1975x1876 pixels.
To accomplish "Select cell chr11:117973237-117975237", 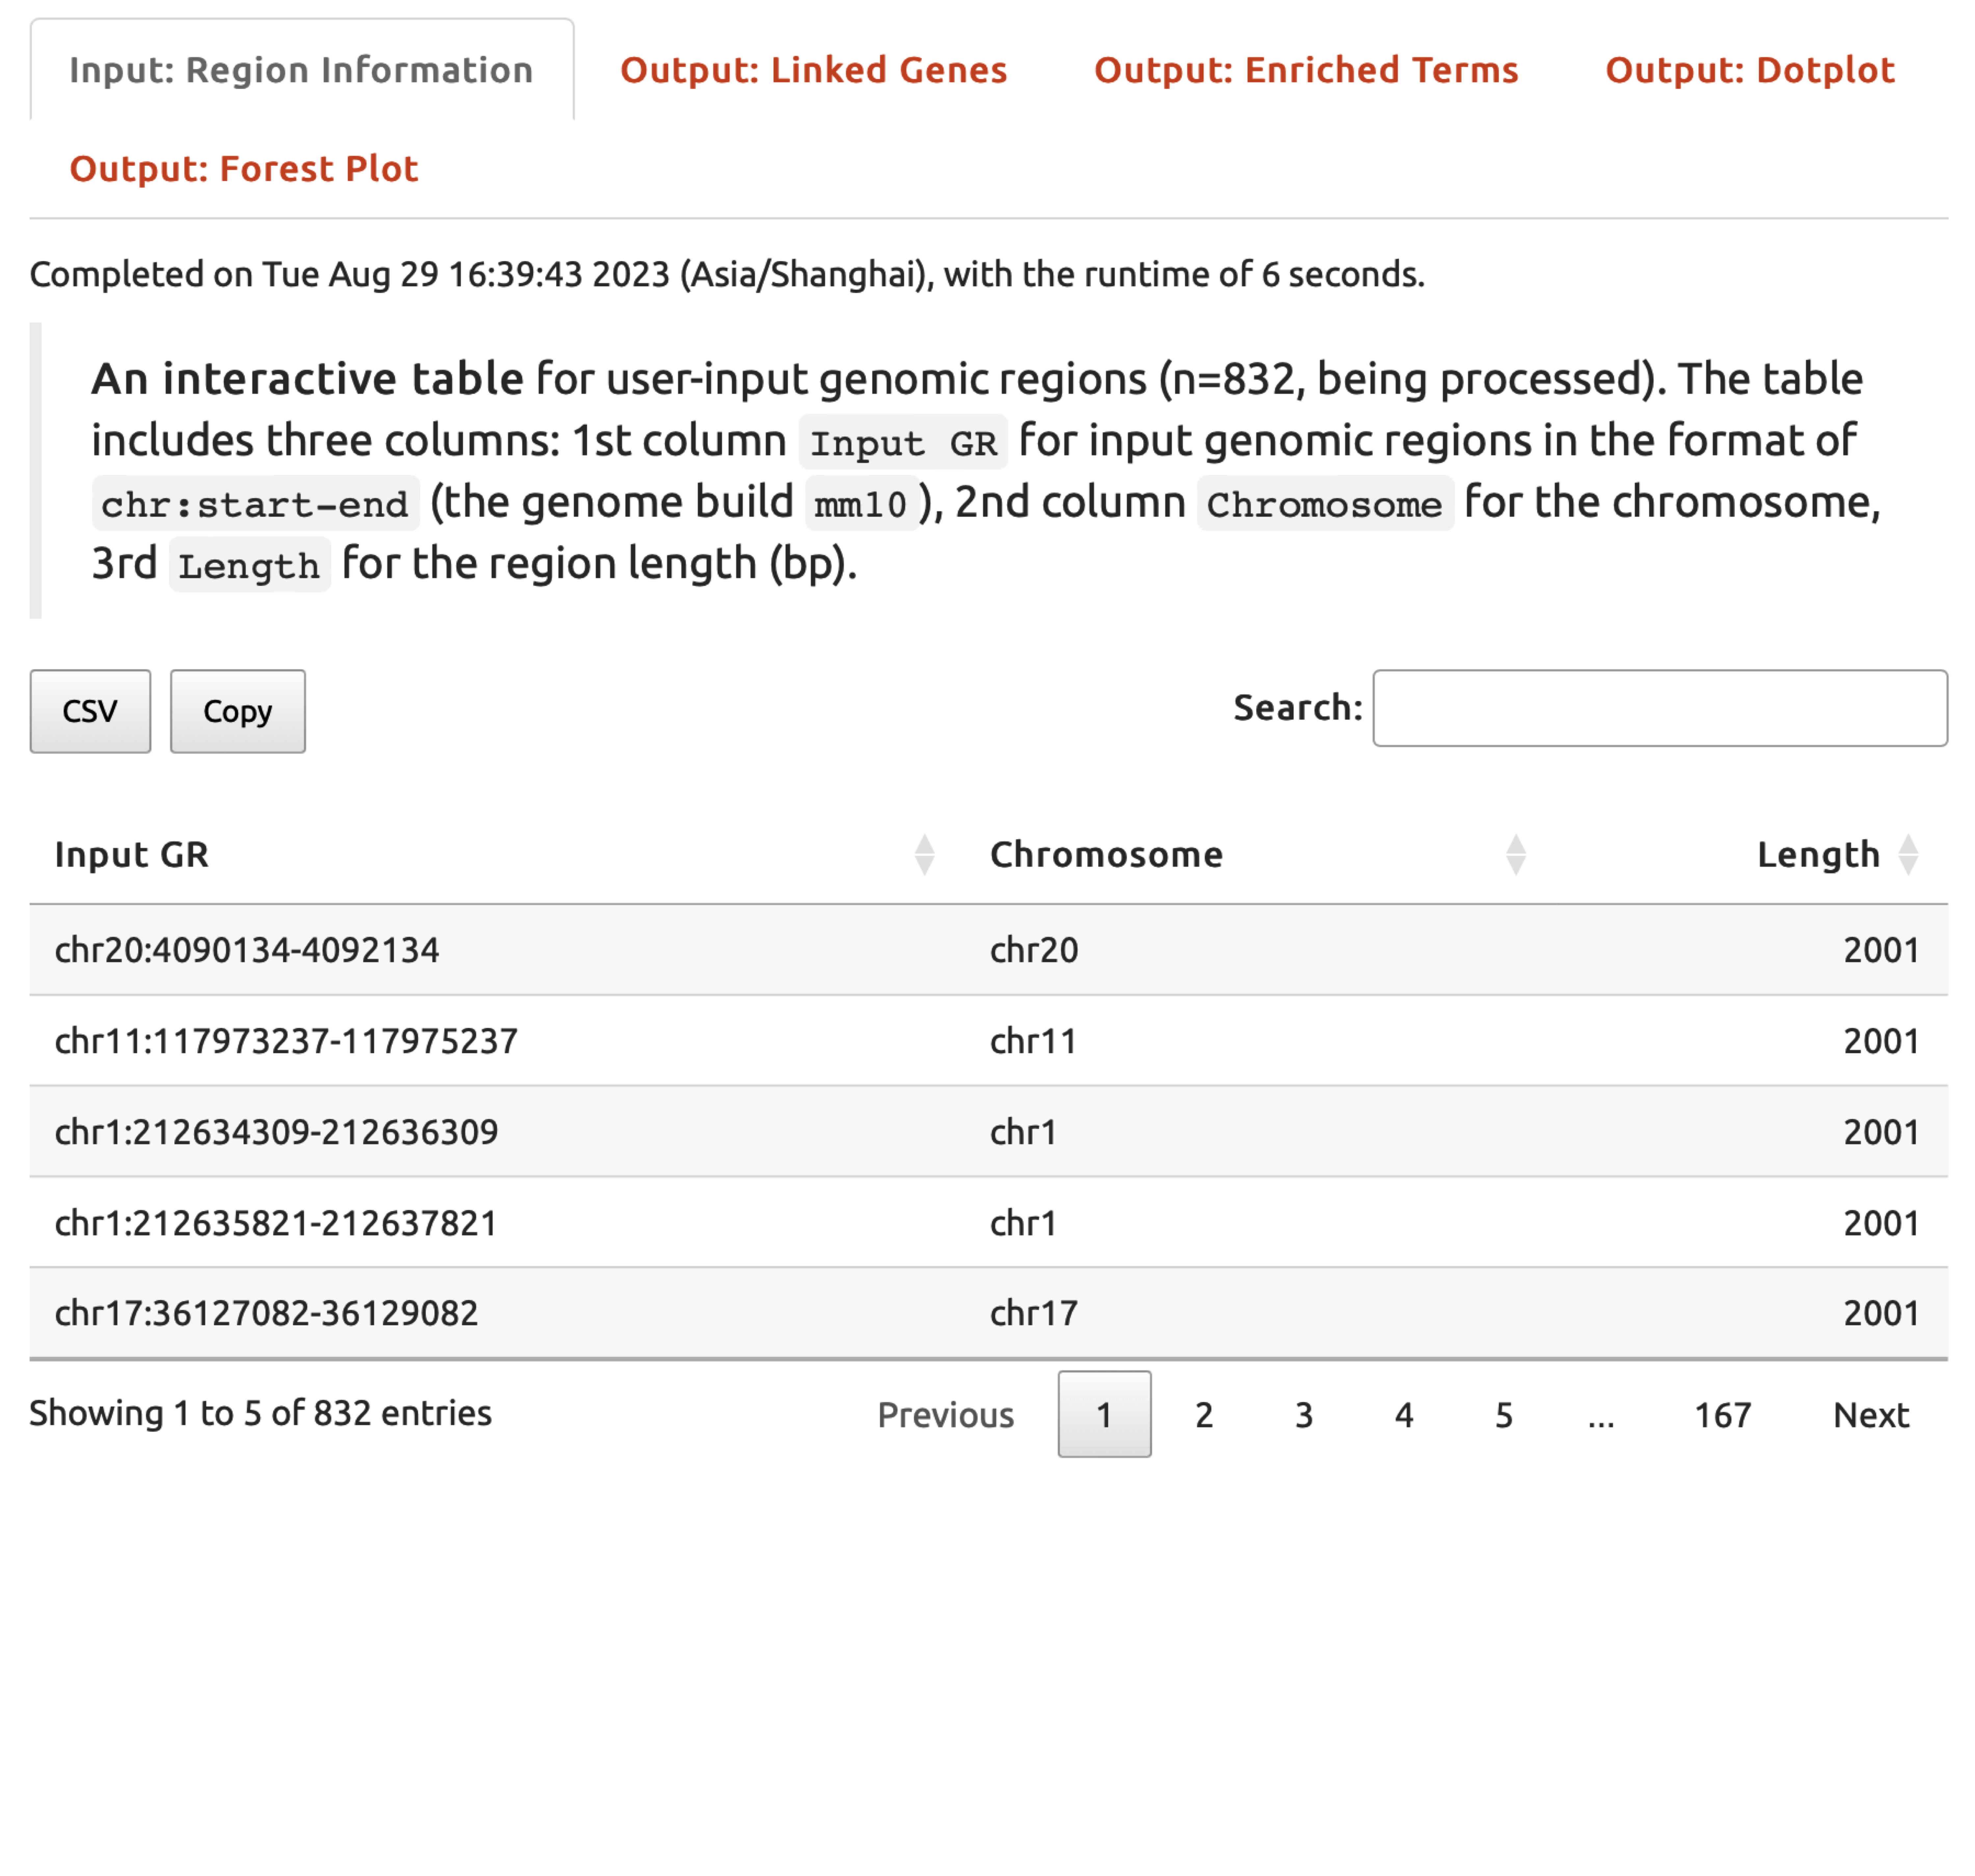I will 286,1041.
